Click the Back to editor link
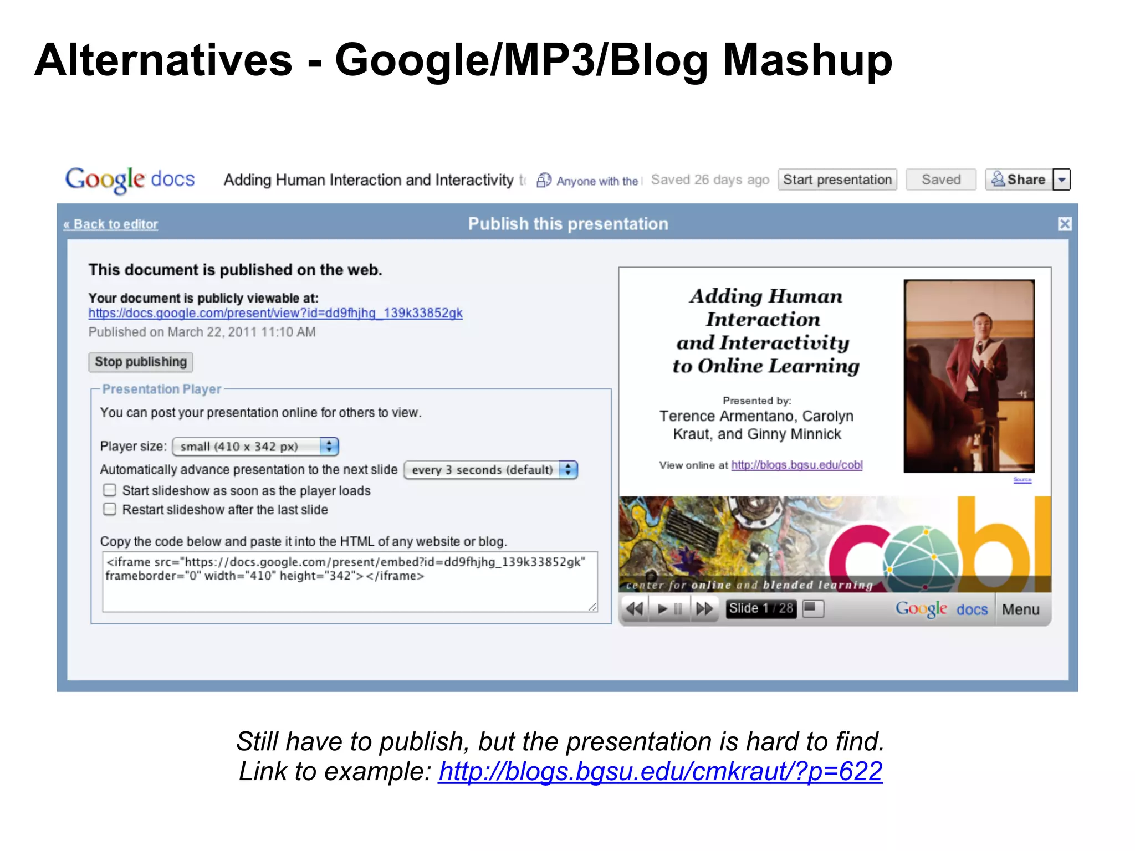Image resolution: width=1135 pixels, height=851 pixels. click(110, 224)
